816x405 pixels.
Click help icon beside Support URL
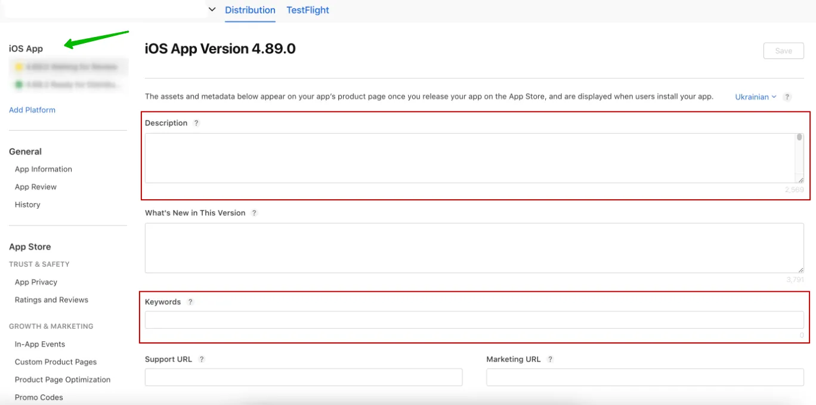202,359
